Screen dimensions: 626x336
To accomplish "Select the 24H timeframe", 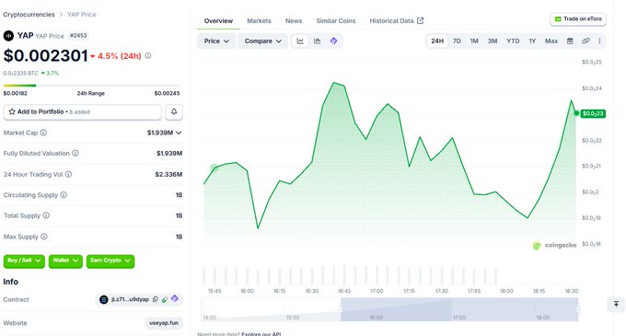I will click(x=437, y=41).
